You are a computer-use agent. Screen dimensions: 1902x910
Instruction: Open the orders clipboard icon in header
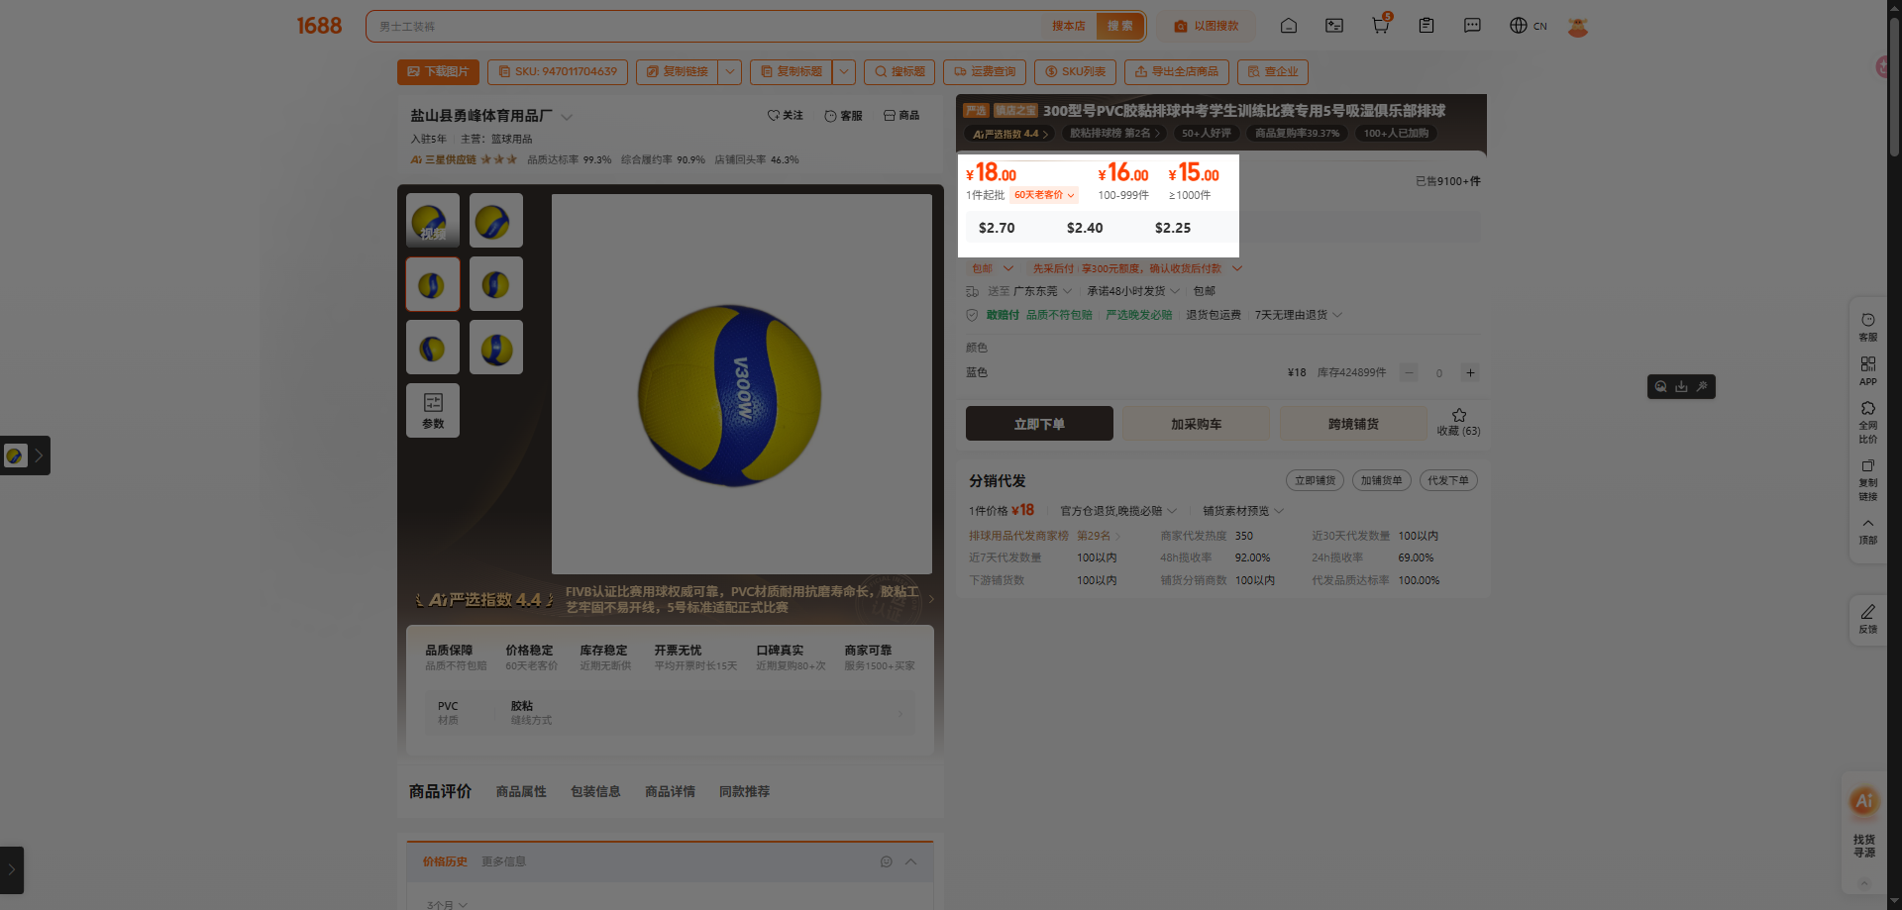point(1426,26)
